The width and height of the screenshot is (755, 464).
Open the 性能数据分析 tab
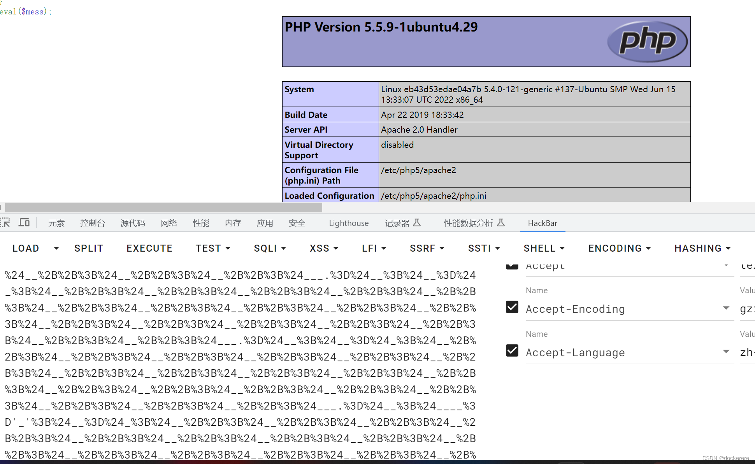pyautogui.click(x=469, y=223)
